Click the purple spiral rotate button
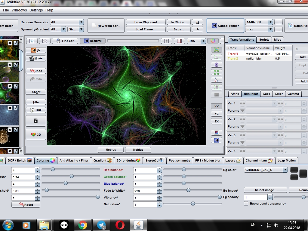308x231 pixels. click(217, 65)
